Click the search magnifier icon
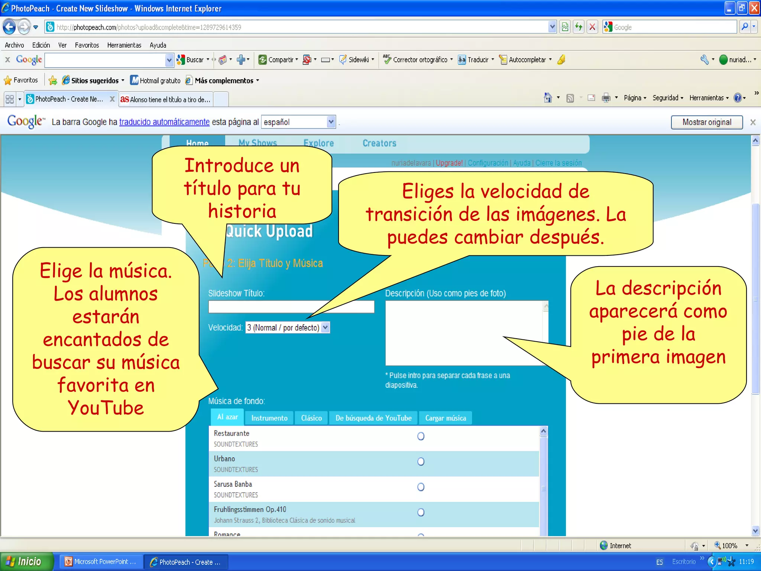 (x=745, y=27)
